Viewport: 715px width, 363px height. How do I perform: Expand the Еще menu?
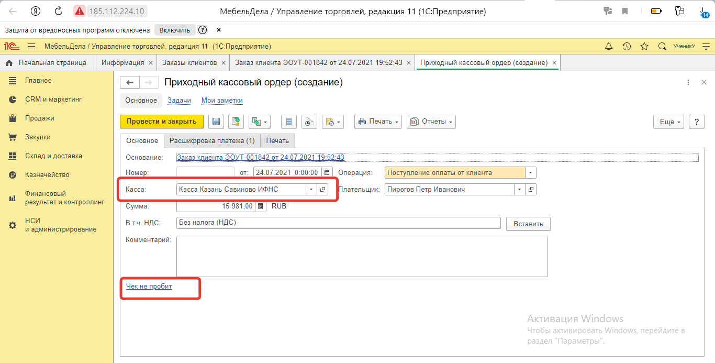coord(669,122)
